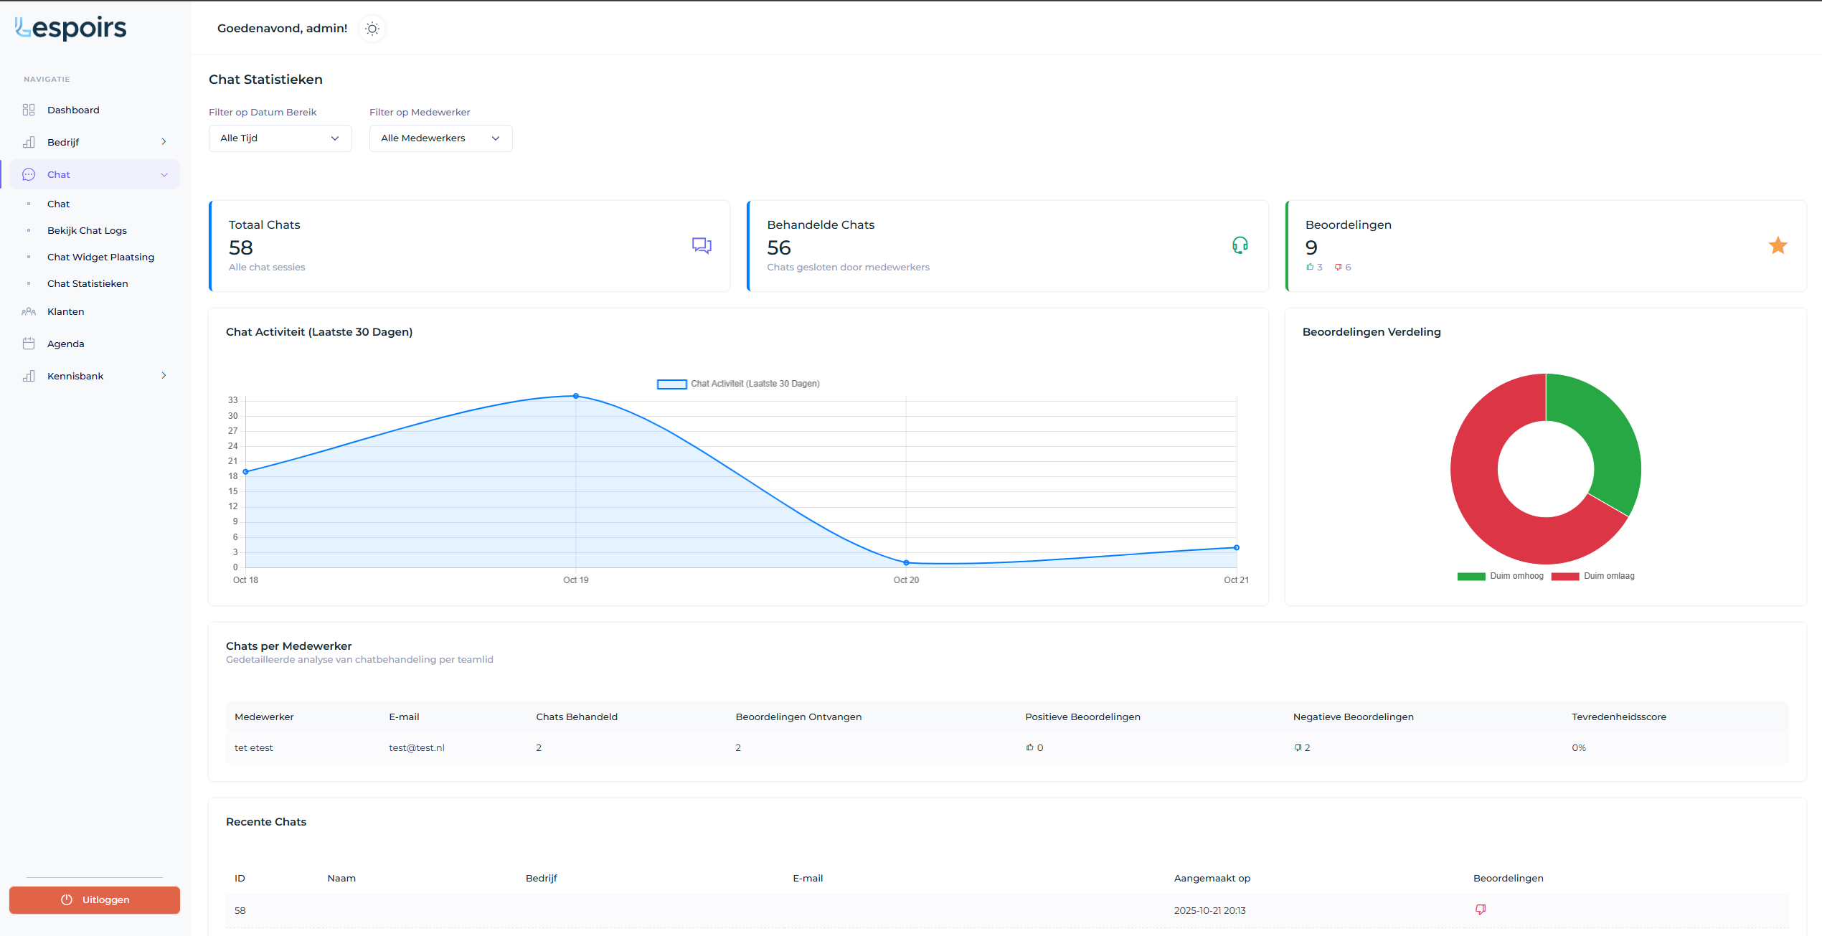Toggle the Chat Activiteit legend to hide the dataset

[x=737, y=384]
